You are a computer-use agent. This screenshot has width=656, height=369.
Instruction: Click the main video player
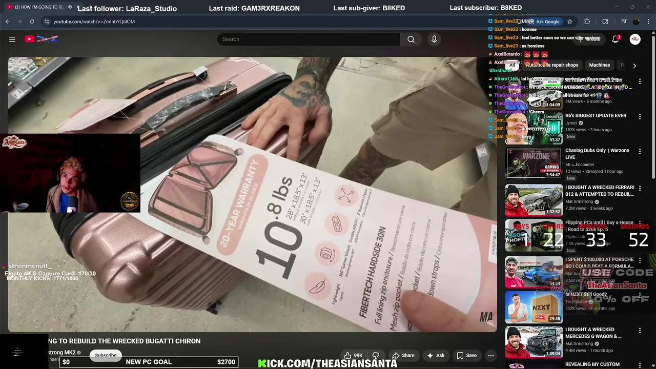point(252,194)
